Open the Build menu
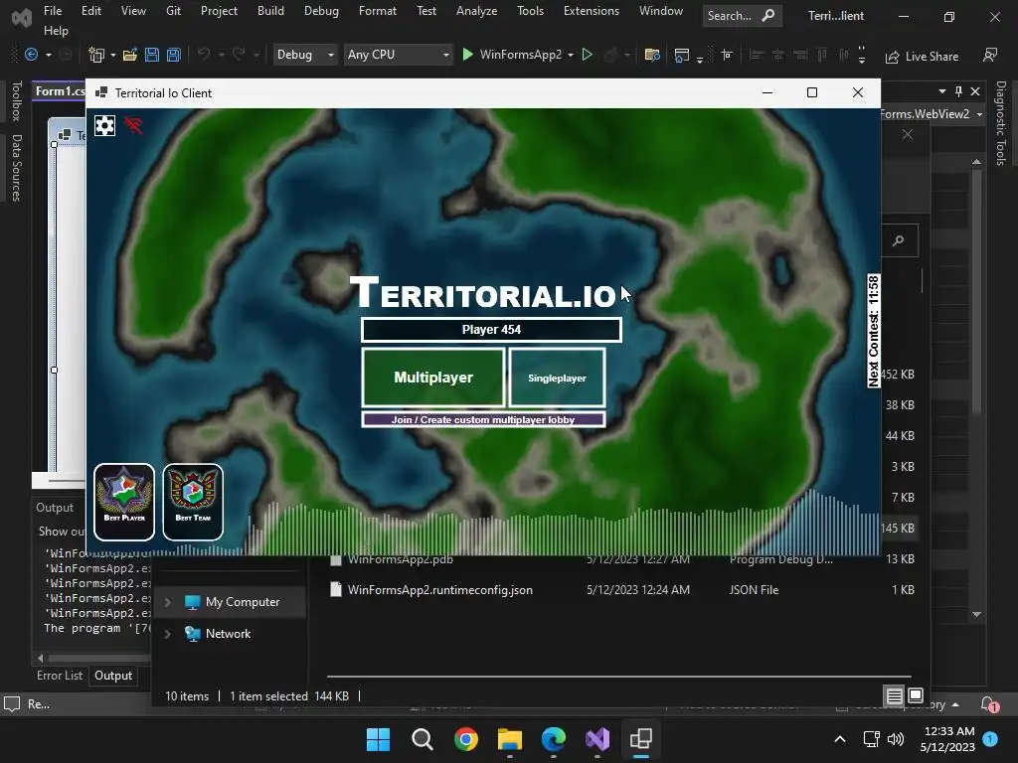Screen dimensions: 1018x763 270,11
